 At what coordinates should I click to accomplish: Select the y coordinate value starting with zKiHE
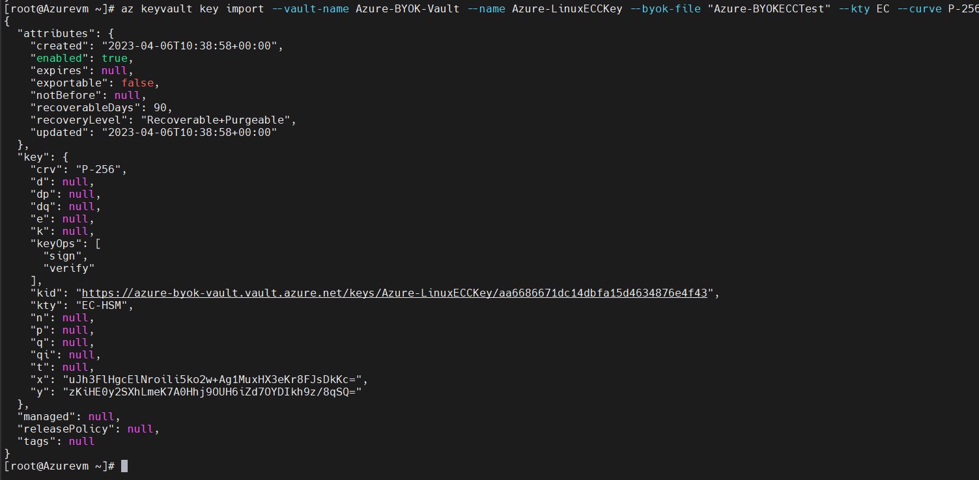[x=212, y=392]
